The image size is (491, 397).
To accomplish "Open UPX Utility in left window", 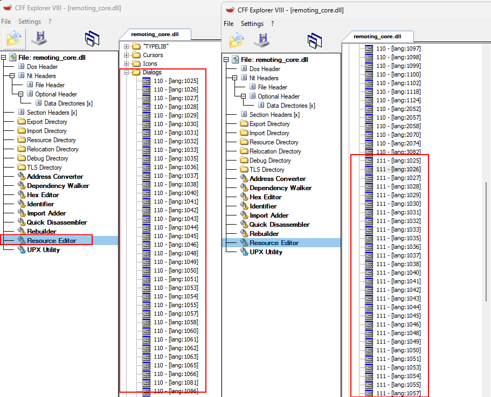I will [x=43, y=249].
